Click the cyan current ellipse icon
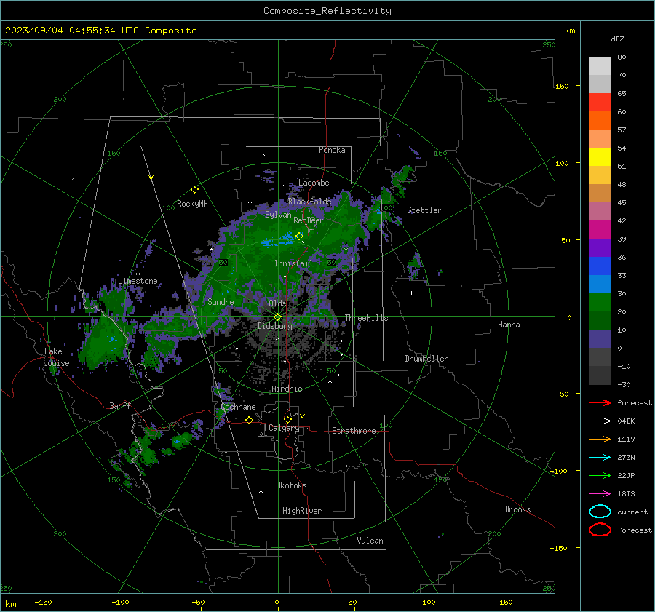Image resolution: width=655 pixels, height=612 pixels. 600,512
